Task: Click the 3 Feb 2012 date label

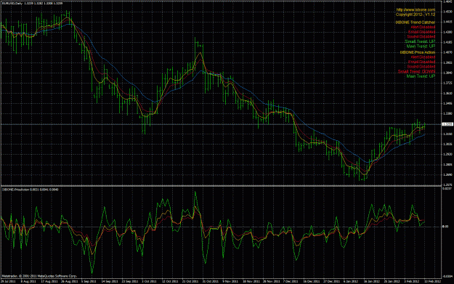Action: pyautogui.click(x=412, y=281)
